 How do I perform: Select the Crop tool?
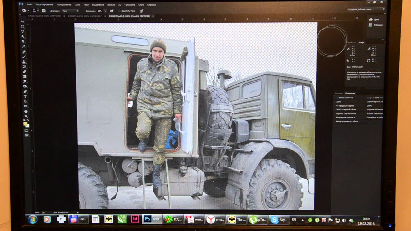(23, 41)
